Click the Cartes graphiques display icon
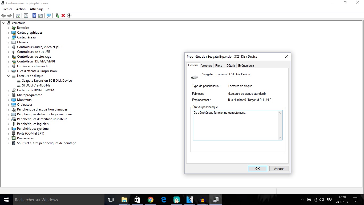This screenshot has height=205, width=364. point(14,33)
